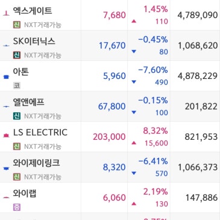Click the 와이랩 price 6,060

pyautogui.click(x=115, y=198)
